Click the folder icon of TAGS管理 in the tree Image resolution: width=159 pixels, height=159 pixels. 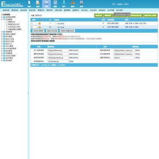(4, 46)
